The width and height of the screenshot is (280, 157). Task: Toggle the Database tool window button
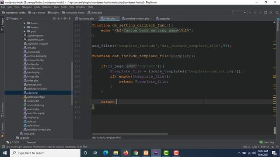click(278, 24)
